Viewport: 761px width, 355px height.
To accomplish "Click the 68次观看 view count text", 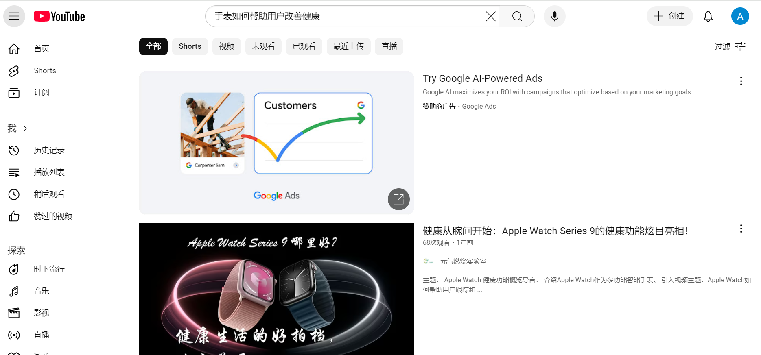I will click(x=436, y=243).
